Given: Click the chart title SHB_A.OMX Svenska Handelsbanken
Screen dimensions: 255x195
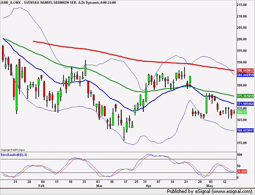Looking at the screenshot, I should tap(58, 3).
